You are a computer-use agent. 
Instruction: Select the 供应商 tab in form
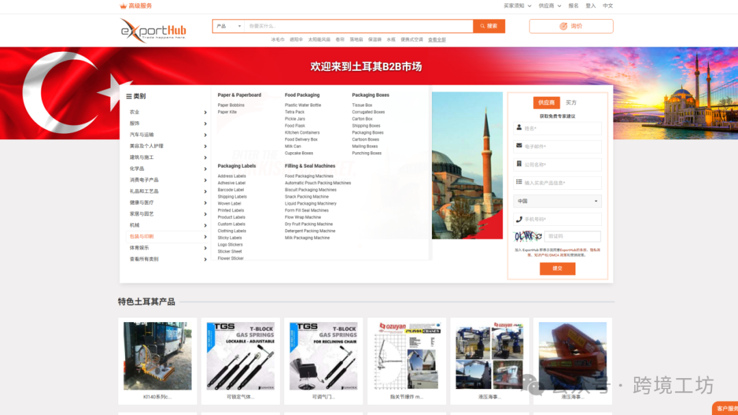[x=547, y=102]
